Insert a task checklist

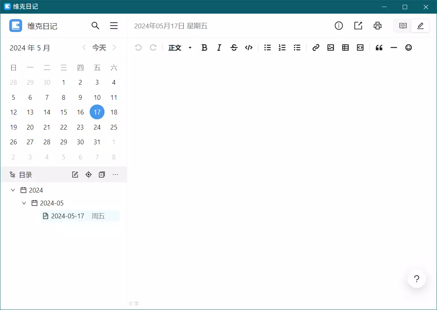(297, 47)
